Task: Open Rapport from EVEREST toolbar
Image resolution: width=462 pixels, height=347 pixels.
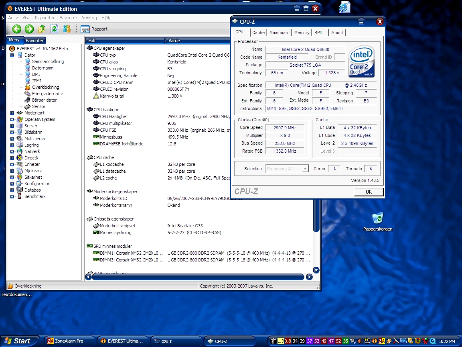Action: (x=94, y=29)
